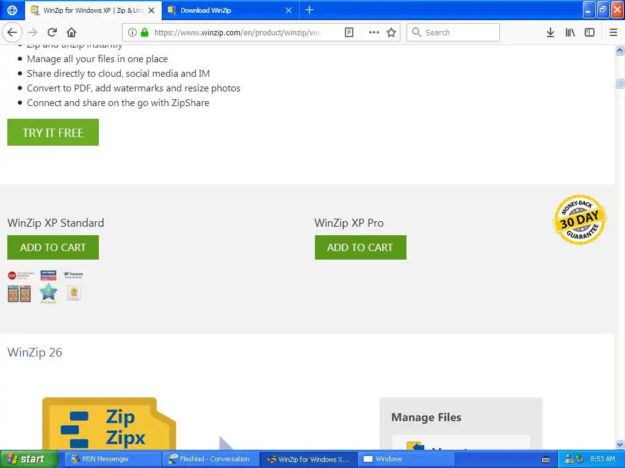Viewport: 625px width, 468px height.
Task: Close the WinZip for Windows XP tab
Action: coord(151,10)
